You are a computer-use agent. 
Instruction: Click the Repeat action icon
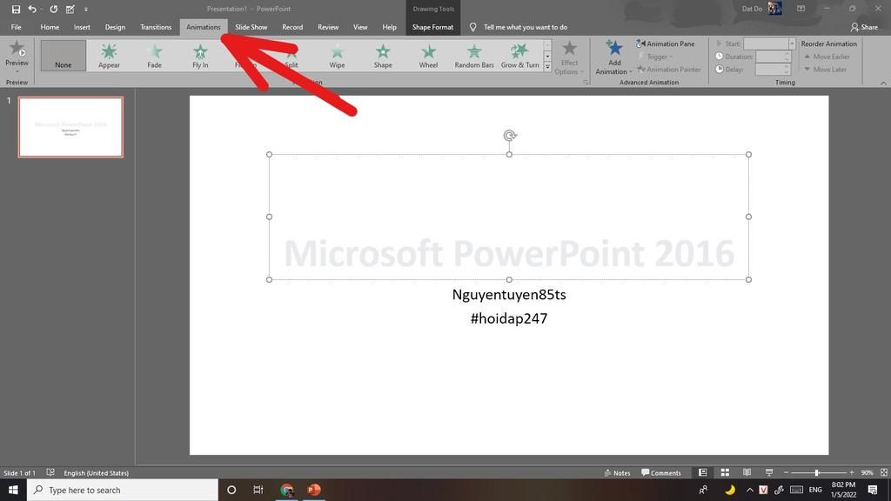53,9
